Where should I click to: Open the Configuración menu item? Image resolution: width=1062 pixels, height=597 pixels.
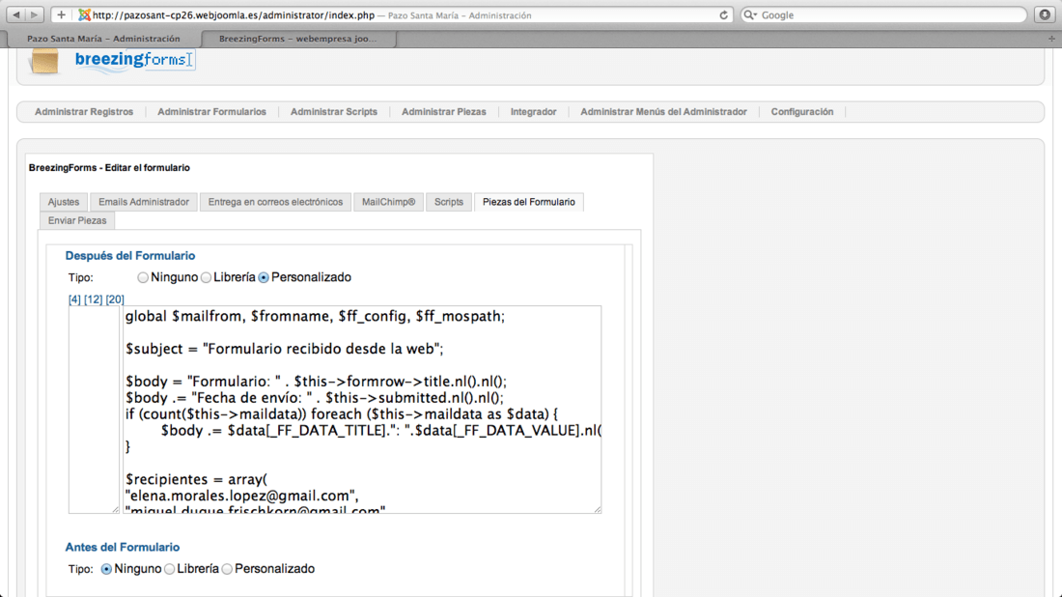pyautogui.click(x=802, y=112)
